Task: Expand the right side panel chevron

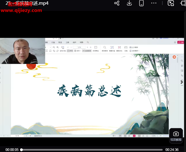Action: tap(182, 82)
